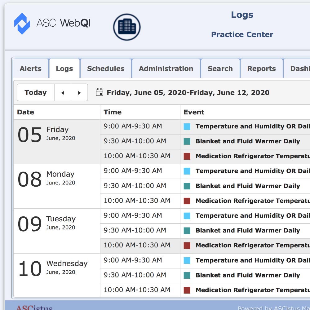Go to next week with right arrow
Image resolution: width=310 pixels, height=310 pixels.
79,92
